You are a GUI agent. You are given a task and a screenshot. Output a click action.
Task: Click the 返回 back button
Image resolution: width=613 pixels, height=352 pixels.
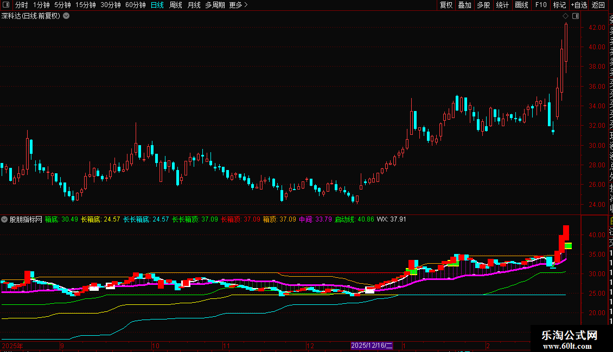598,5
